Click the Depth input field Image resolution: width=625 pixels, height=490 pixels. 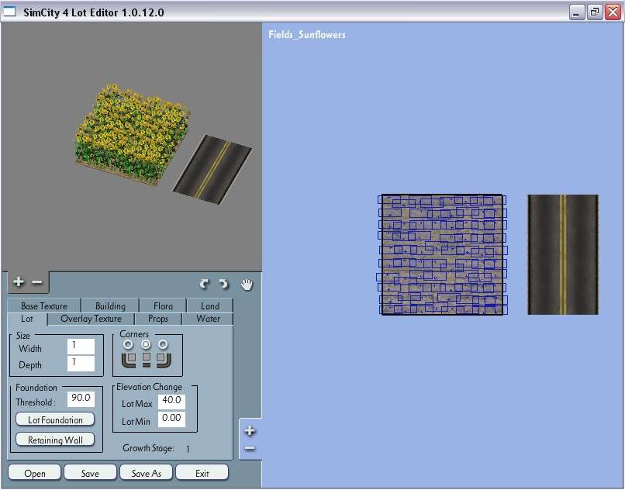pyautogui.click(x=81, y=363)
